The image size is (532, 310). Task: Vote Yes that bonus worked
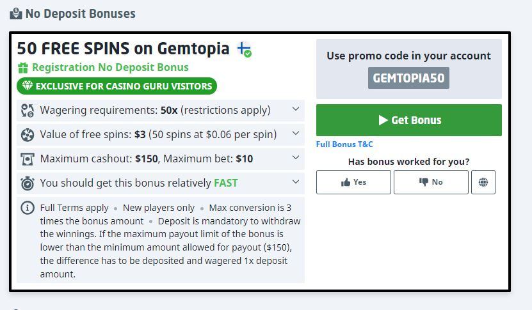point(353,182)
